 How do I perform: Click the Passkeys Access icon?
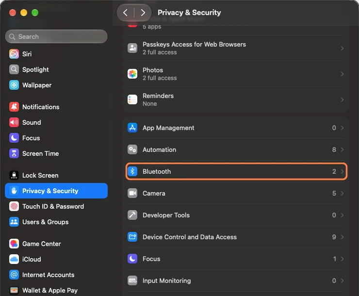[132, 48]
